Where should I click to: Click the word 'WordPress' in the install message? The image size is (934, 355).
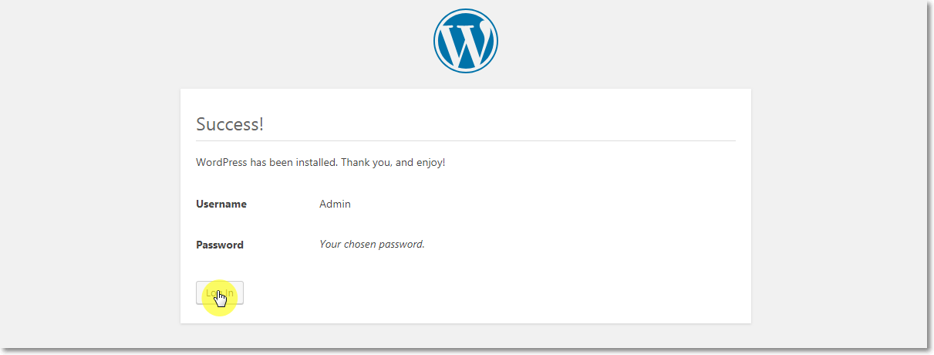tap(221, 163)
